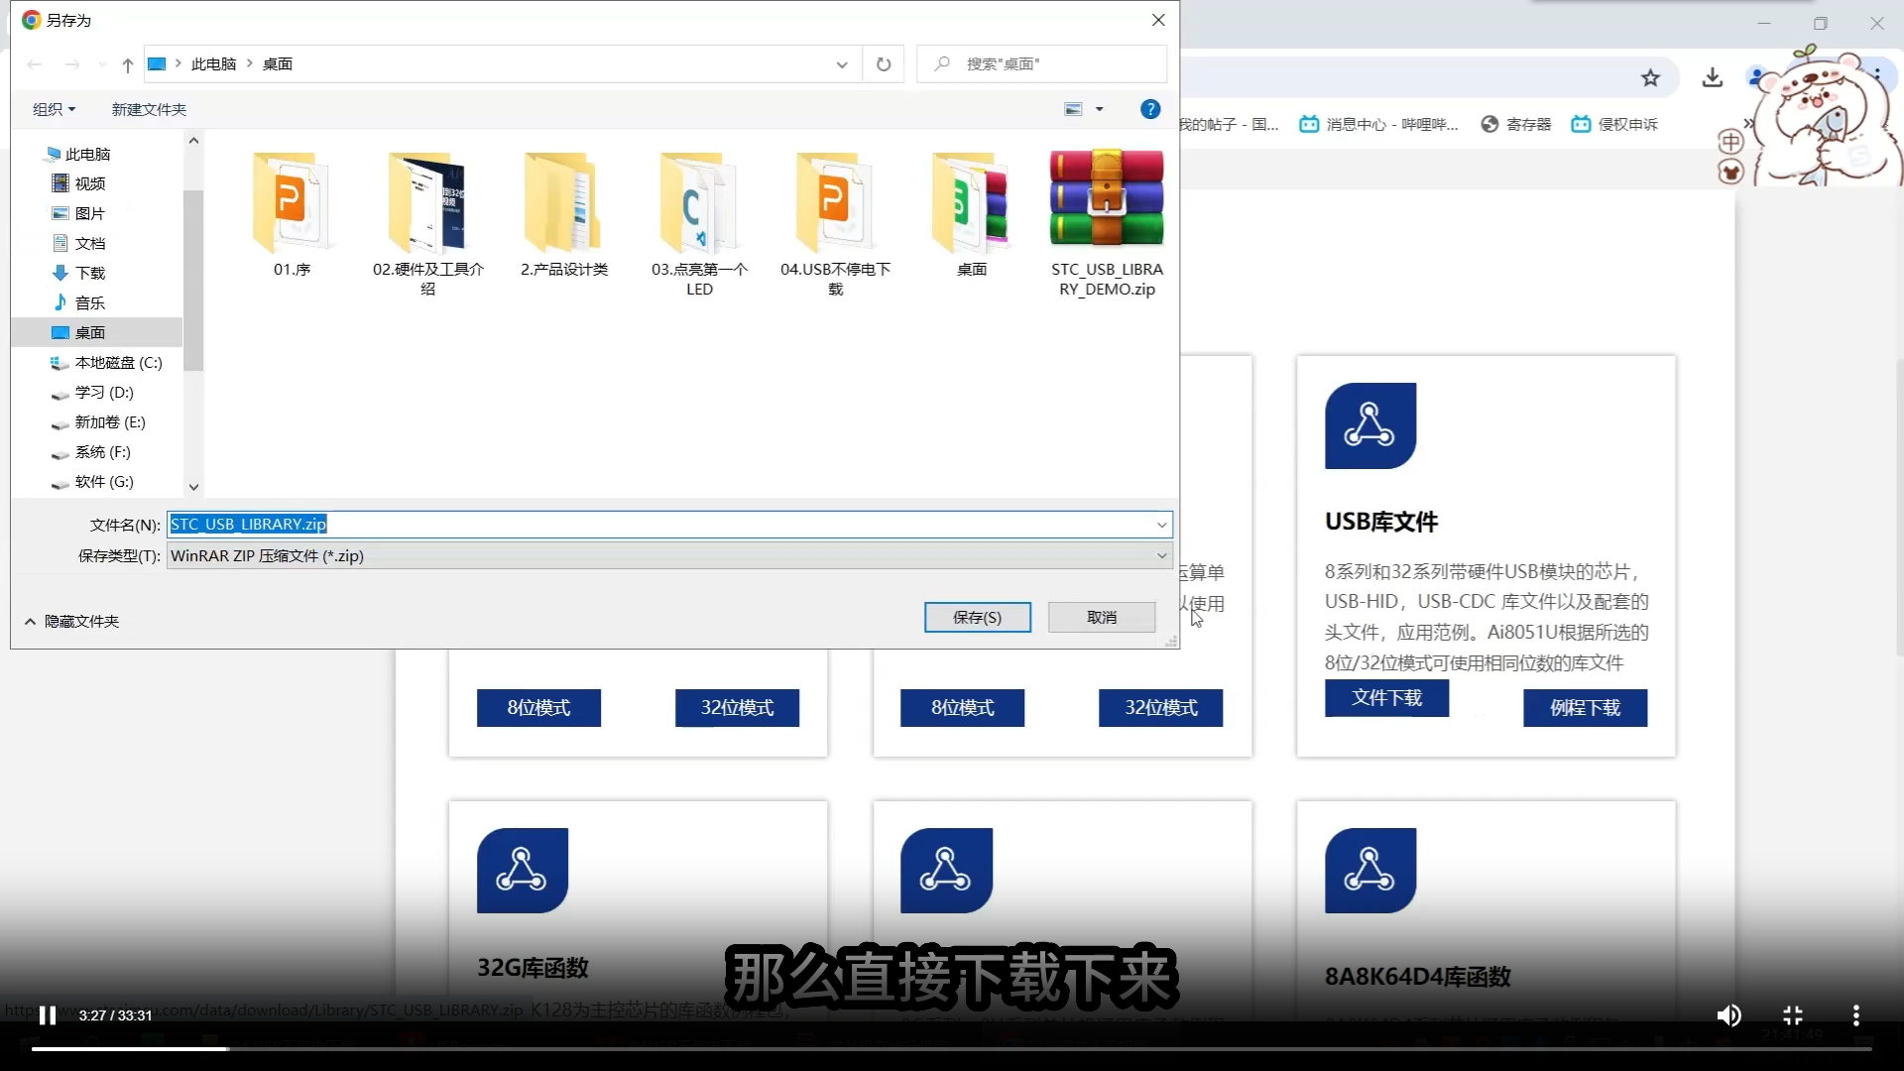Click the 取消 button
This screenshot has width=1904, height=1071.
pyautogui.click(x=1101, y=617)
